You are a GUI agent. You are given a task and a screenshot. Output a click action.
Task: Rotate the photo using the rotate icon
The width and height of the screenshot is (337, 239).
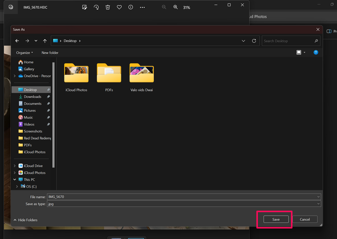point(96,7)
